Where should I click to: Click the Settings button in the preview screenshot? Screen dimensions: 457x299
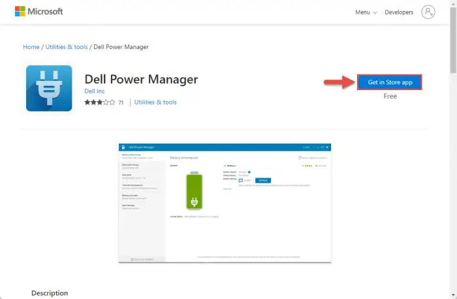pyautogui.click(x=262, y=180)
